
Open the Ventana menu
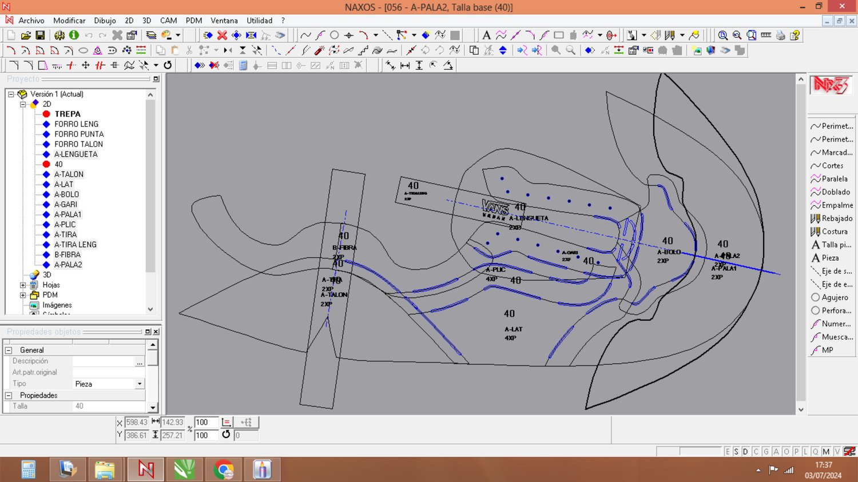[224, 21]
